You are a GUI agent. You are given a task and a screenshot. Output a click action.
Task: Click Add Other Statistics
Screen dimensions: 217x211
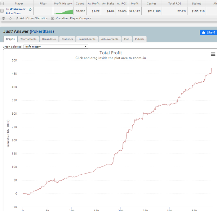click(32, 18)
